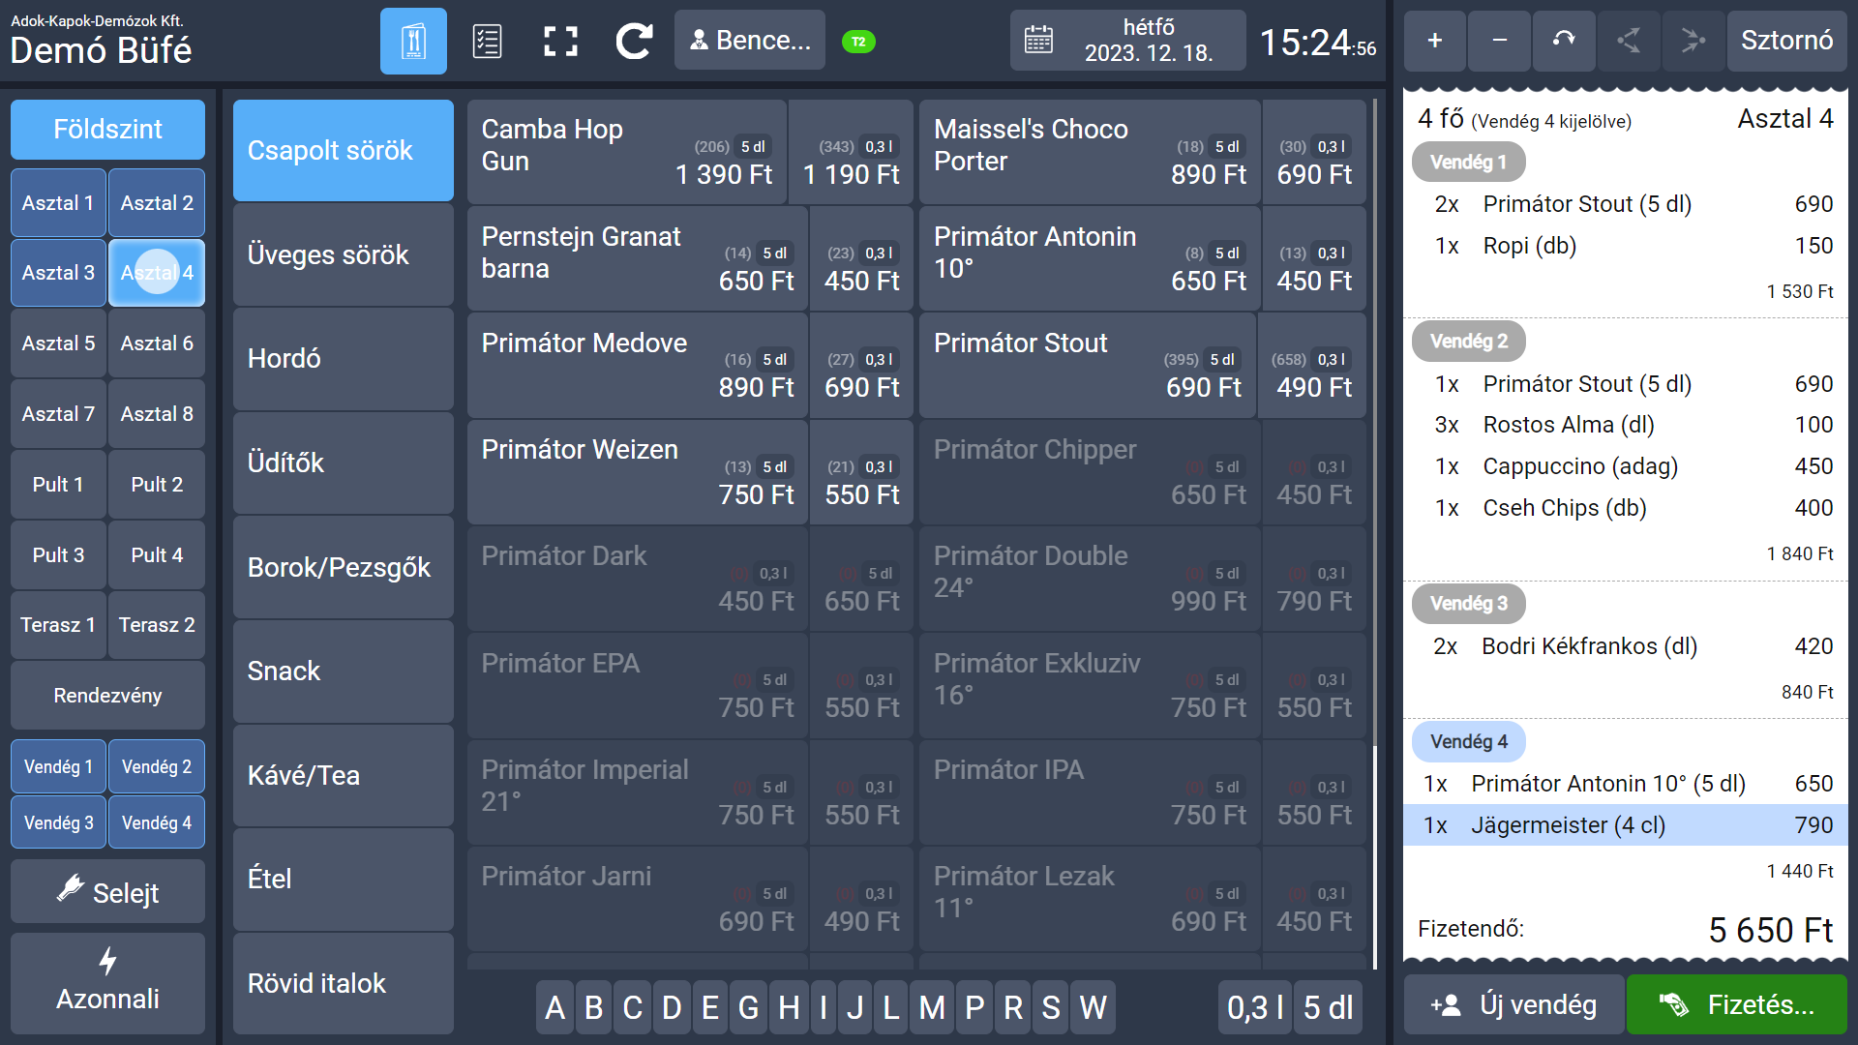Viewport: 1858px width, 1045px height.
Task: Select counter Pult 4
Action: coord(157,555)
